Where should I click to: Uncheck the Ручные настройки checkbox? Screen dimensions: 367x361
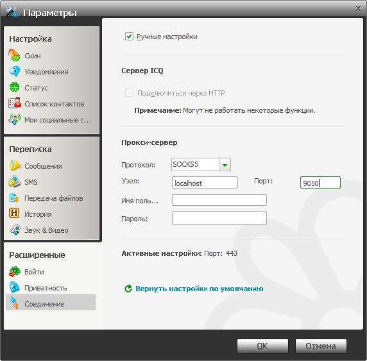point(129,37)
